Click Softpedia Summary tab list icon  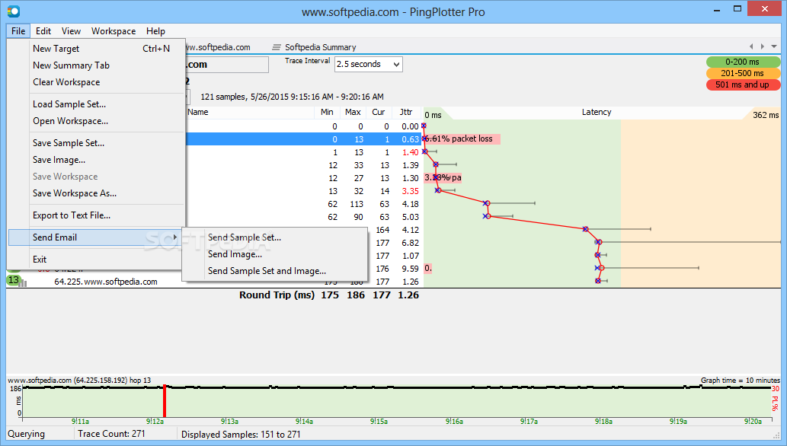point(276,47)
